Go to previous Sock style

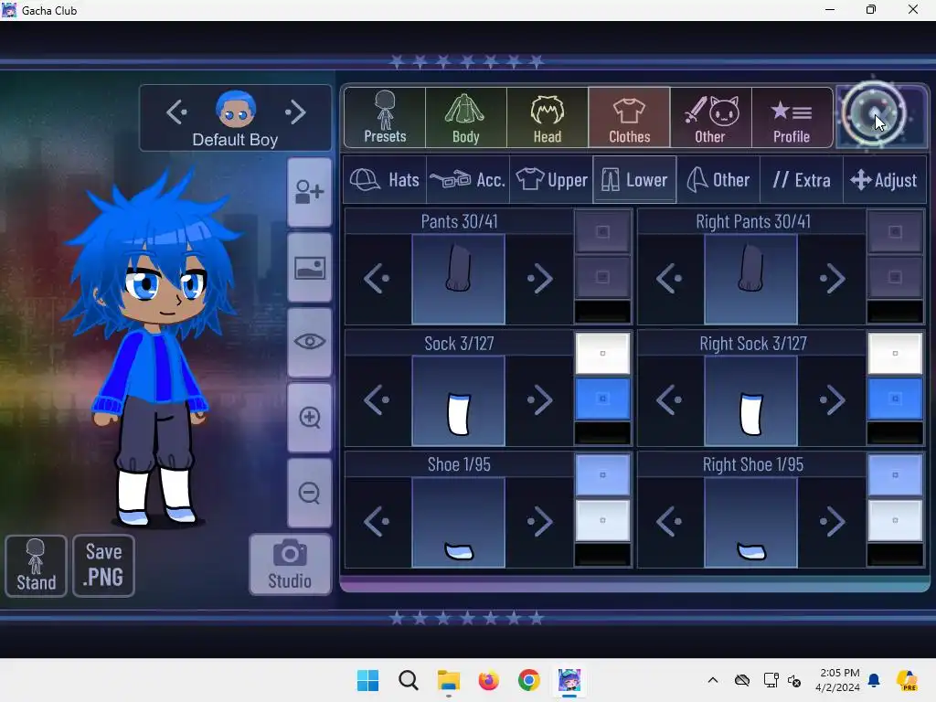377,400
